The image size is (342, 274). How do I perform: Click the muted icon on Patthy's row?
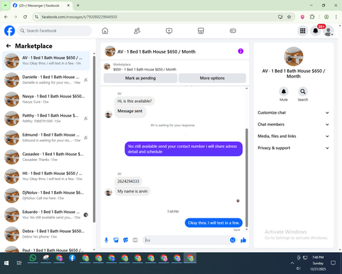[x=85, y=119]
